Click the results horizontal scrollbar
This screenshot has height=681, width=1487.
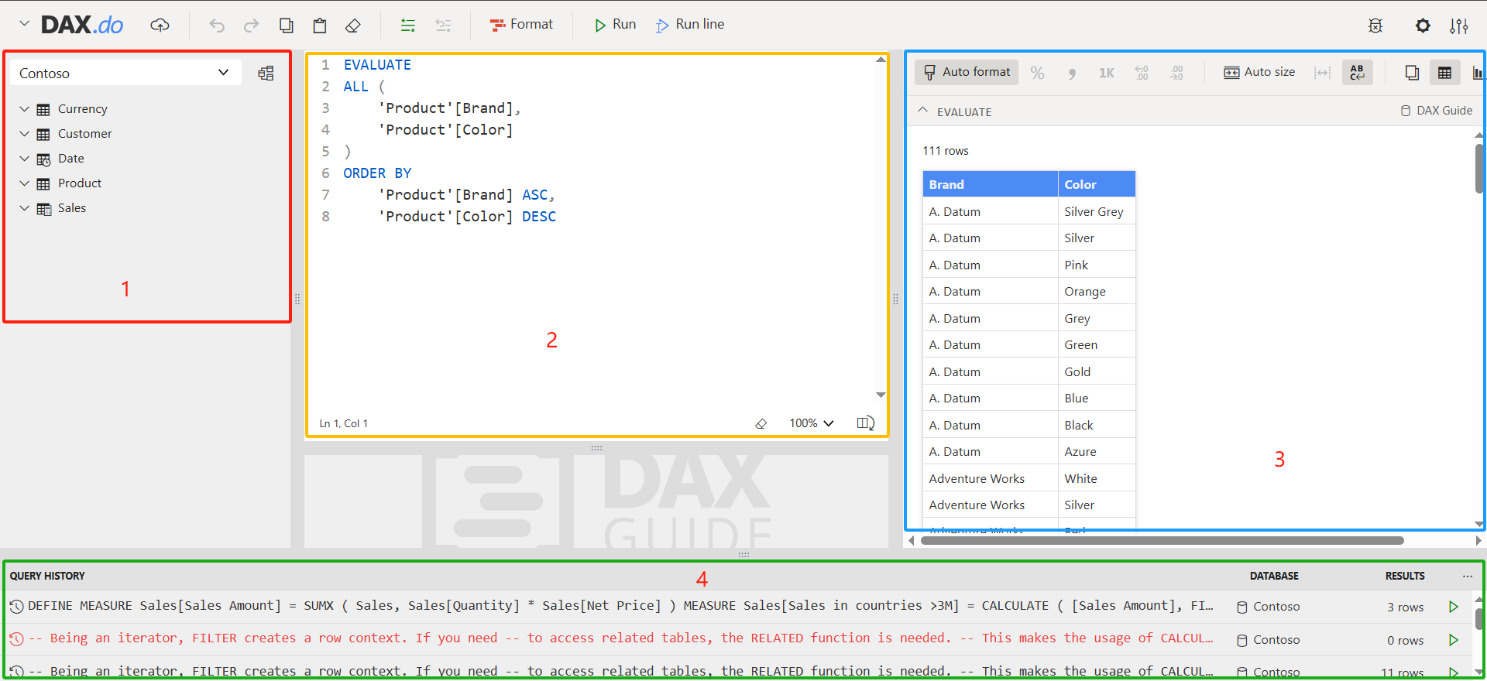pyautogui.click(x=1162, y=540)
